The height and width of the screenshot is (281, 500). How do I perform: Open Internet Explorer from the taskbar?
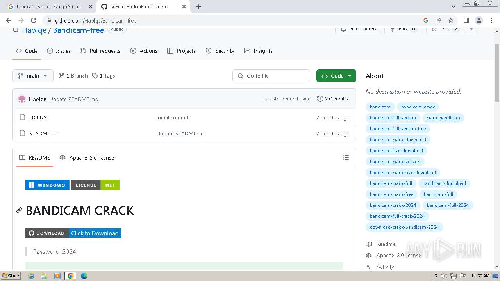coord(31,276)
